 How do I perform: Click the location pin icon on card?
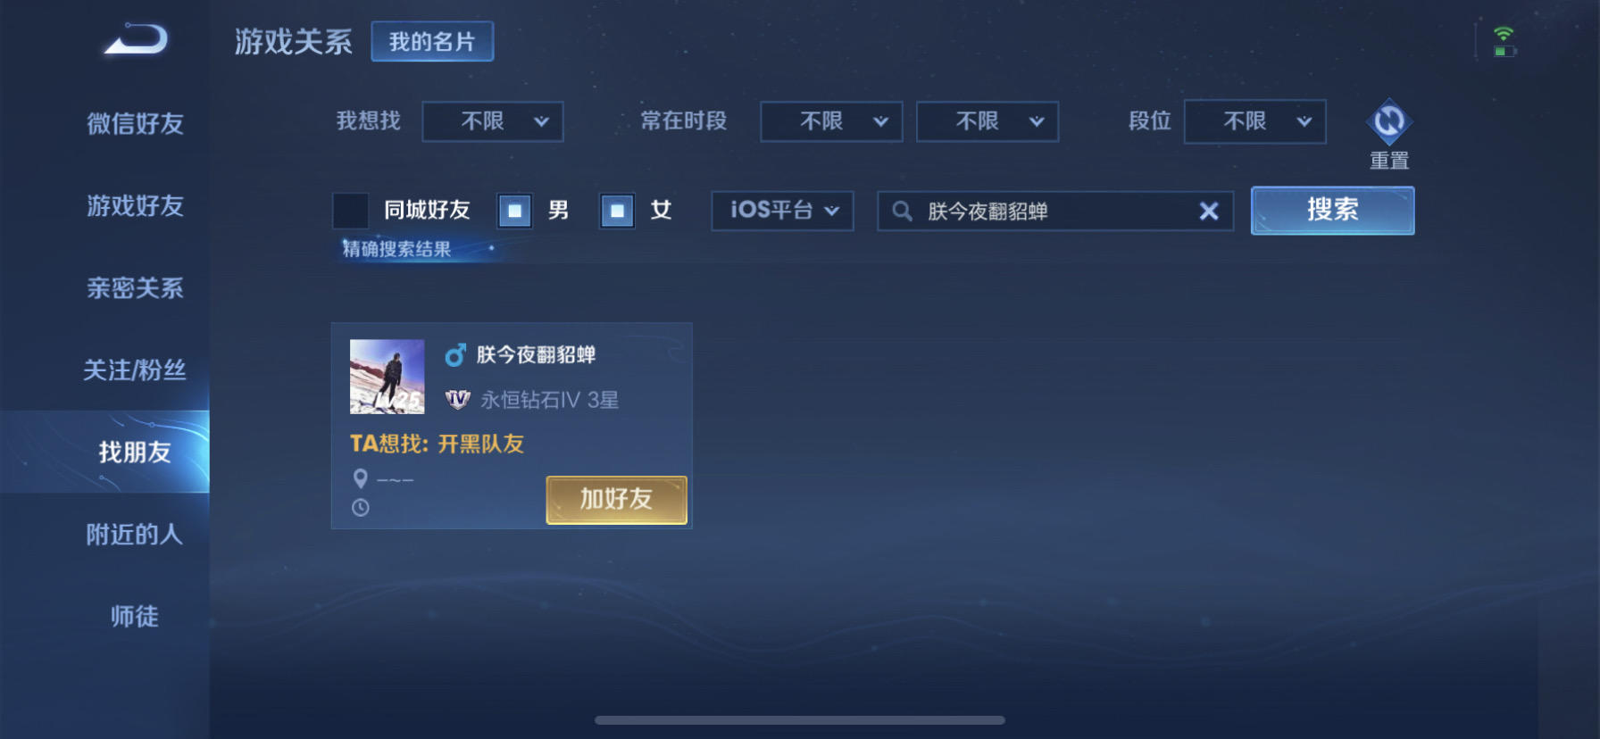coord(361,479)
